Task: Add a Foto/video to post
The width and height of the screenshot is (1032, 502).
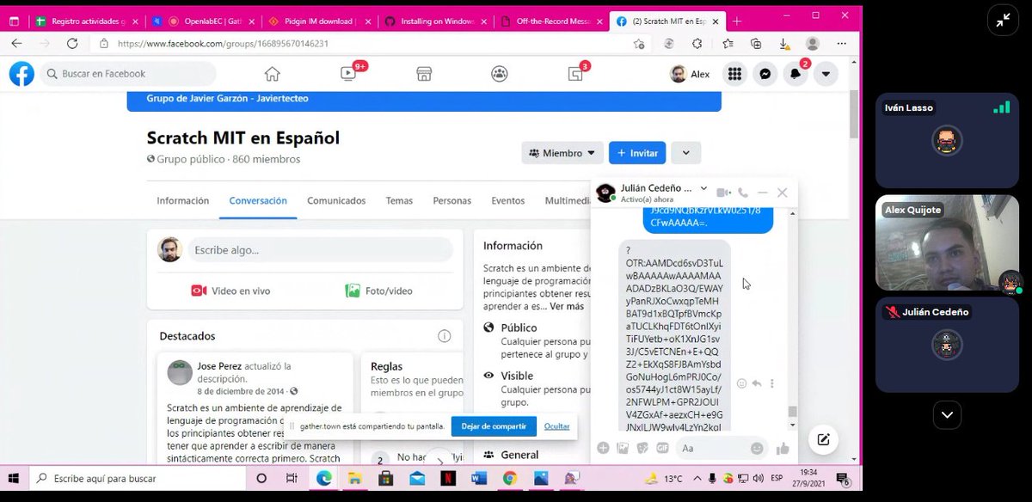Action: coord(379,291)
